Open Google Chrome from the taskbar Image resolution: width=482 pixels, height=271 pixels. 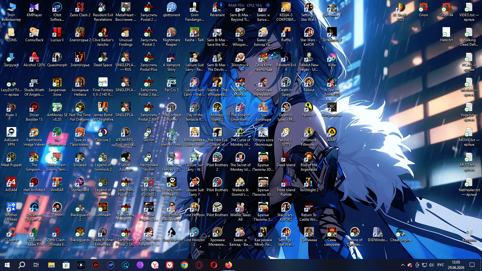coord(184,265)
